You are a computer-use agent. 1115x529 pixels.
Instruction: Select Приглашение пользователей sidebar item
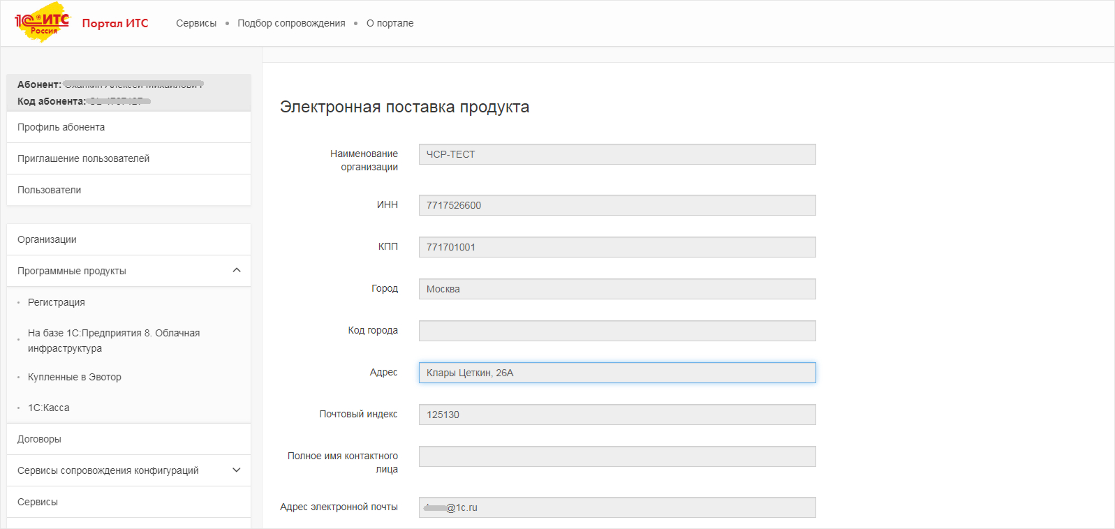[84, 158]
